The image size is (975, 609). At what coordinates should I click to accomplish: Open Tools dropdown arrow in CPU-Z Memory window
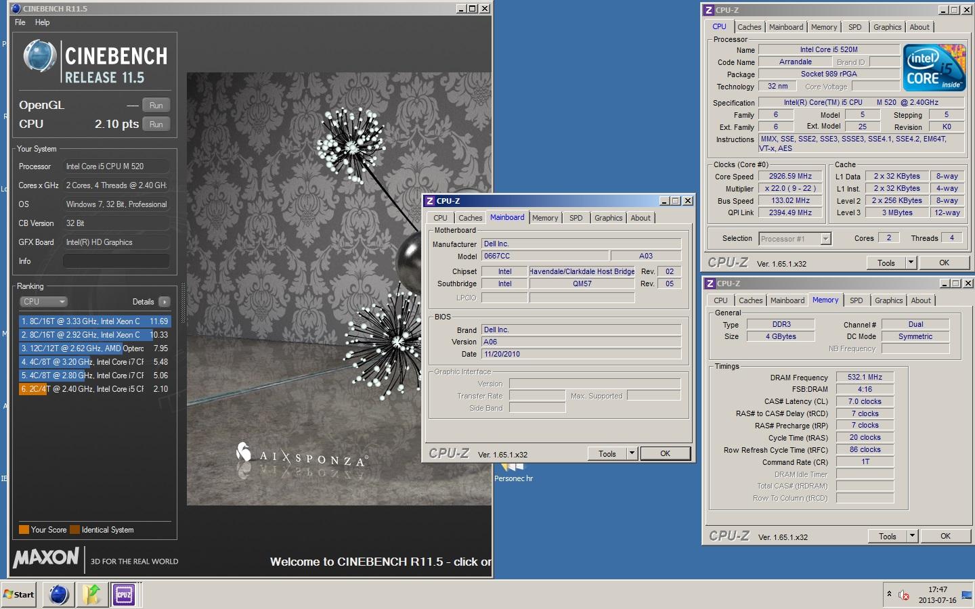click(x=912, y=537)
